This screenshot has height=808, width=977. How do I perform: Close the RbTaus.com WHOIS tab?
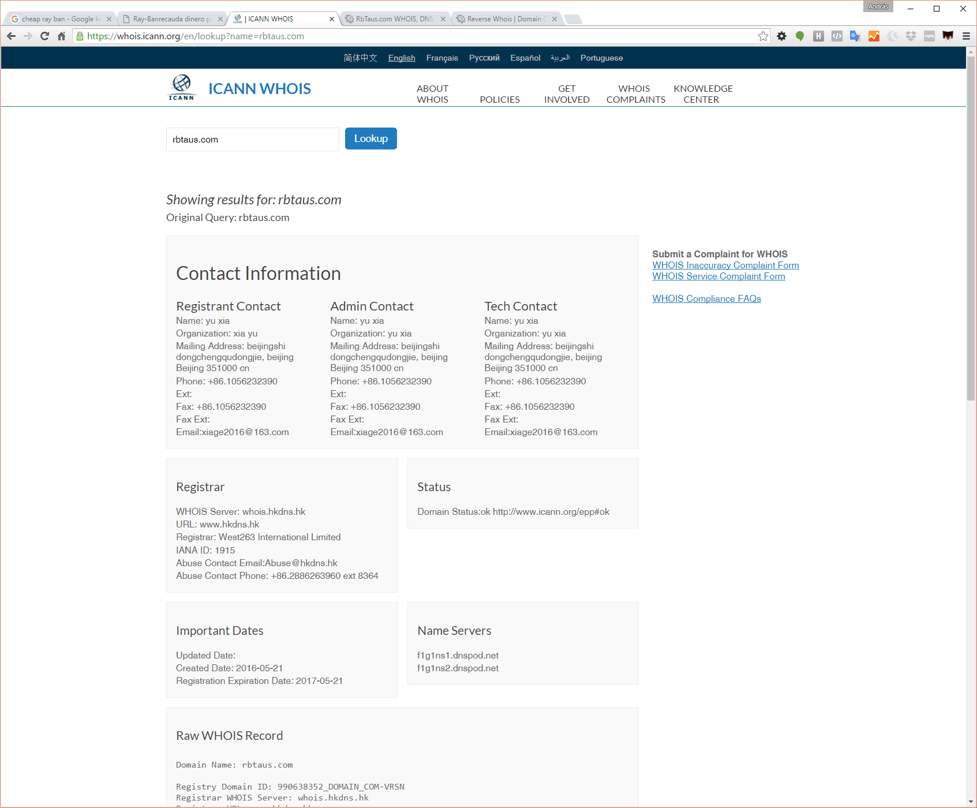[443, 19]
